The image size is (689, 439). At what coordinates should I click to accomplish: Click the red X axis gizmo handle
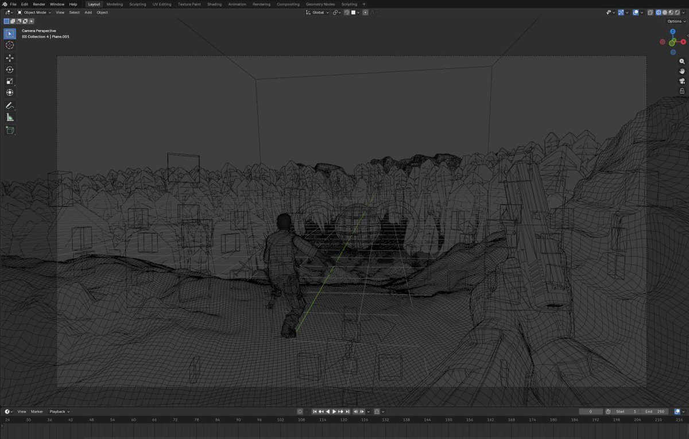(x=683, y=42)
